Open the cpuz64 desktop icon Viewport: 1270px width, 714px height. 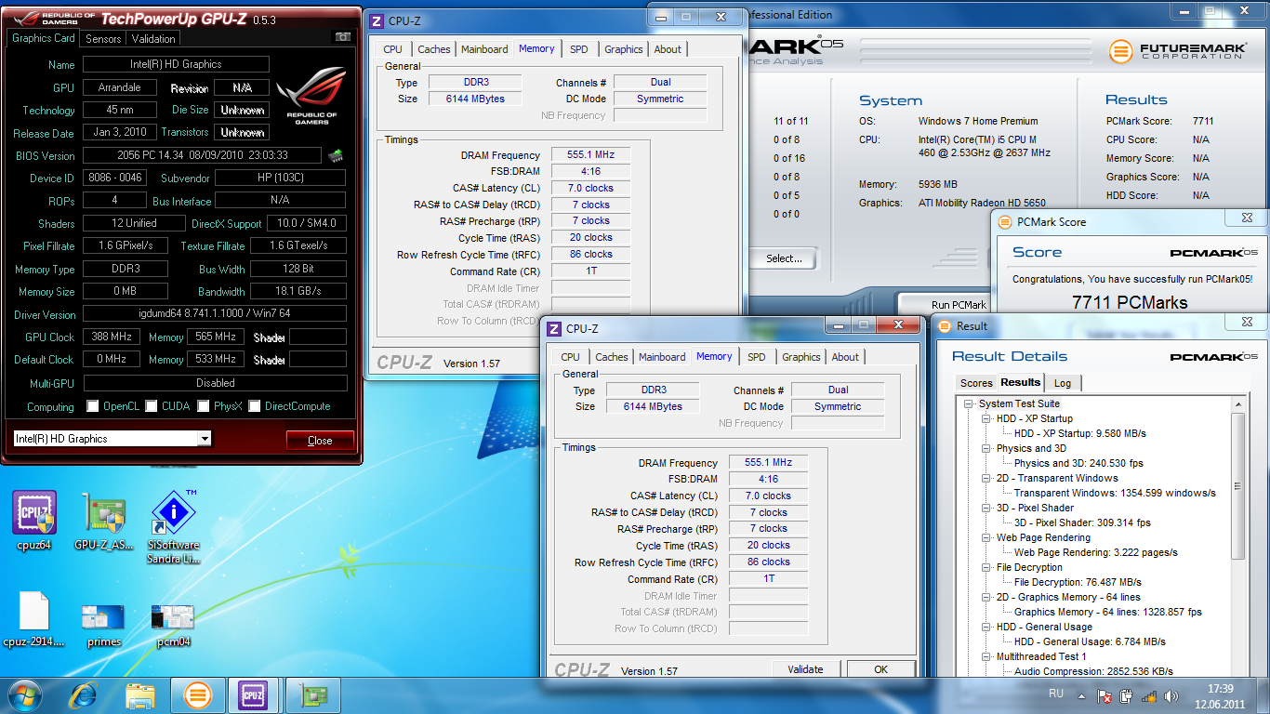34,521
